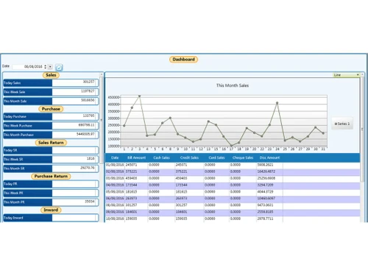Click disc amount 16426.4872 cell

[266, 171]
